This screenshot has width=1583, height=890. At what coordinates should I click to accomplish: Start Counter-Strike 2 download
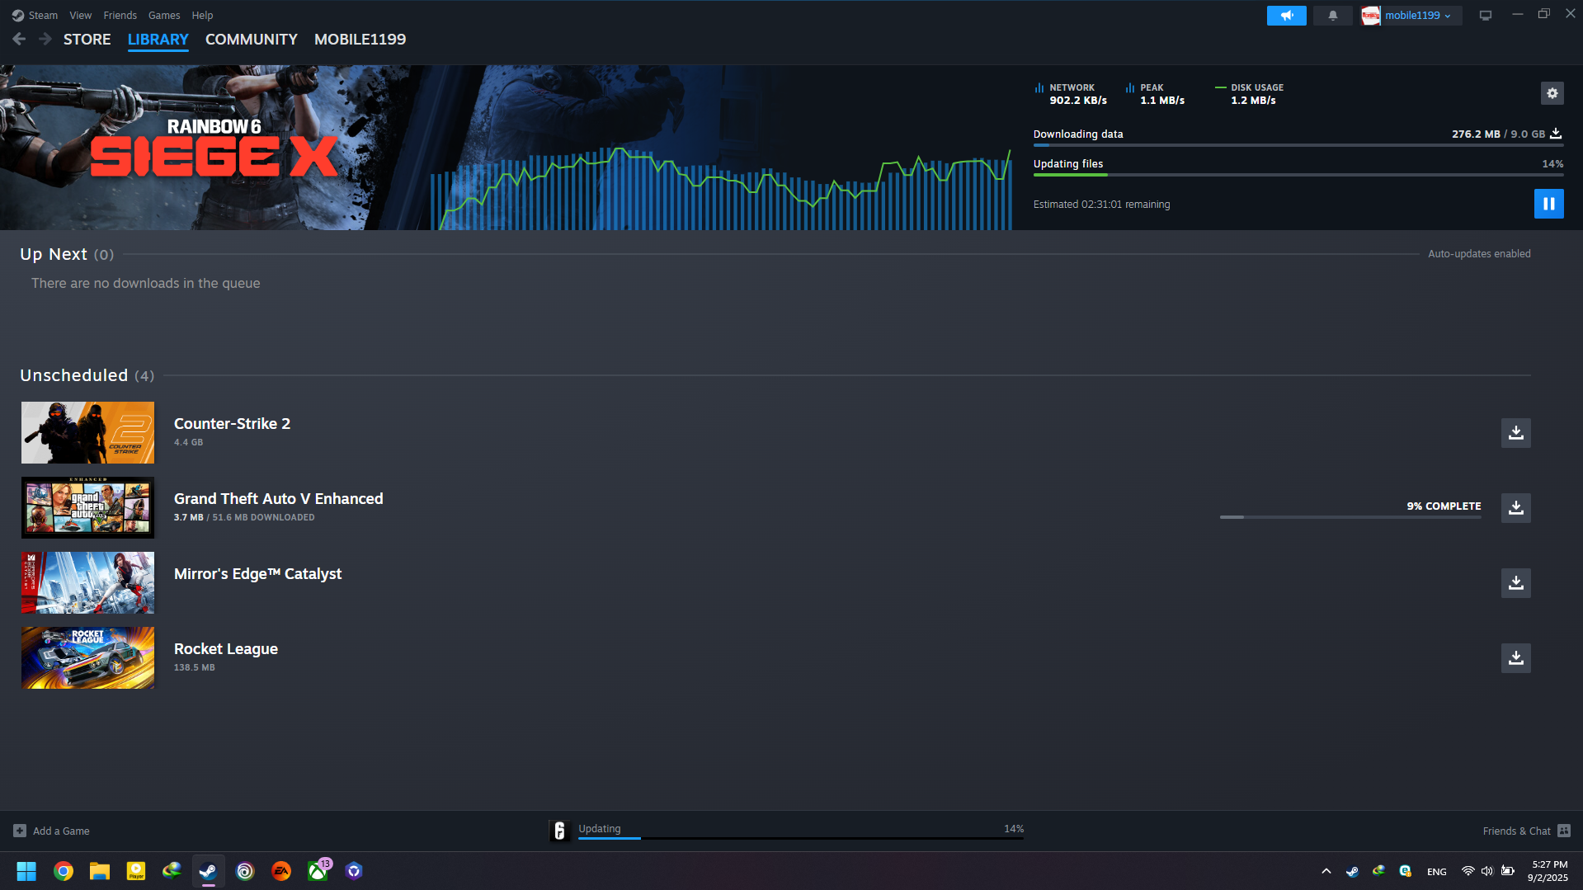(1515, 433)
